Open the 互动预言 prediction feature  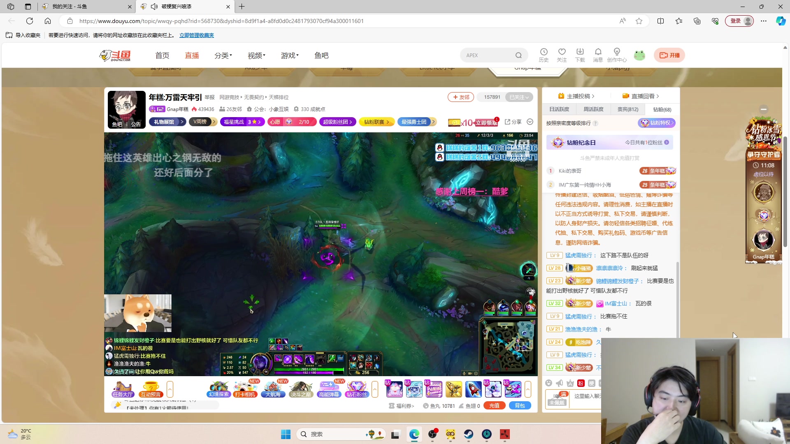(x=151, y=389)
